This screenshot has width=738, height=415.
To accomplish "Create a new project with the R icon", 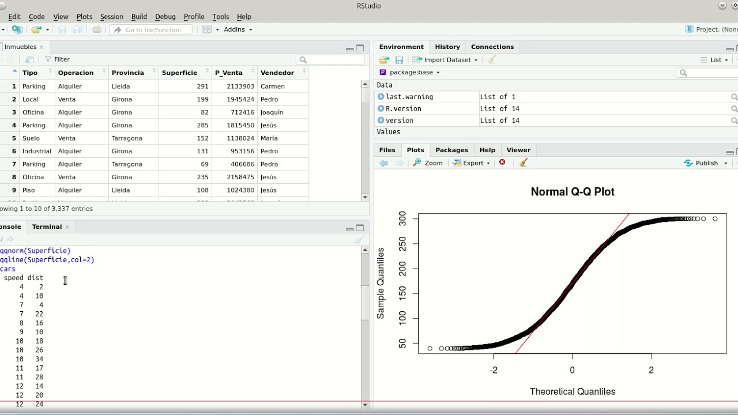I will tap(17, 29).
